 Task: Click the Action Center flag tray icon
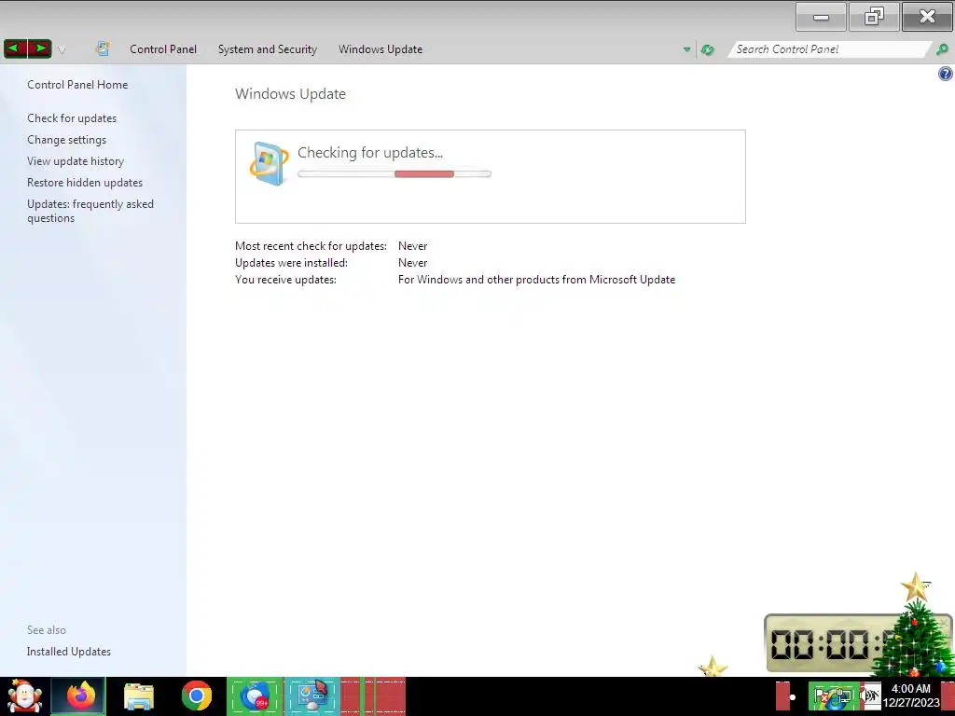[x=821, y=696]
